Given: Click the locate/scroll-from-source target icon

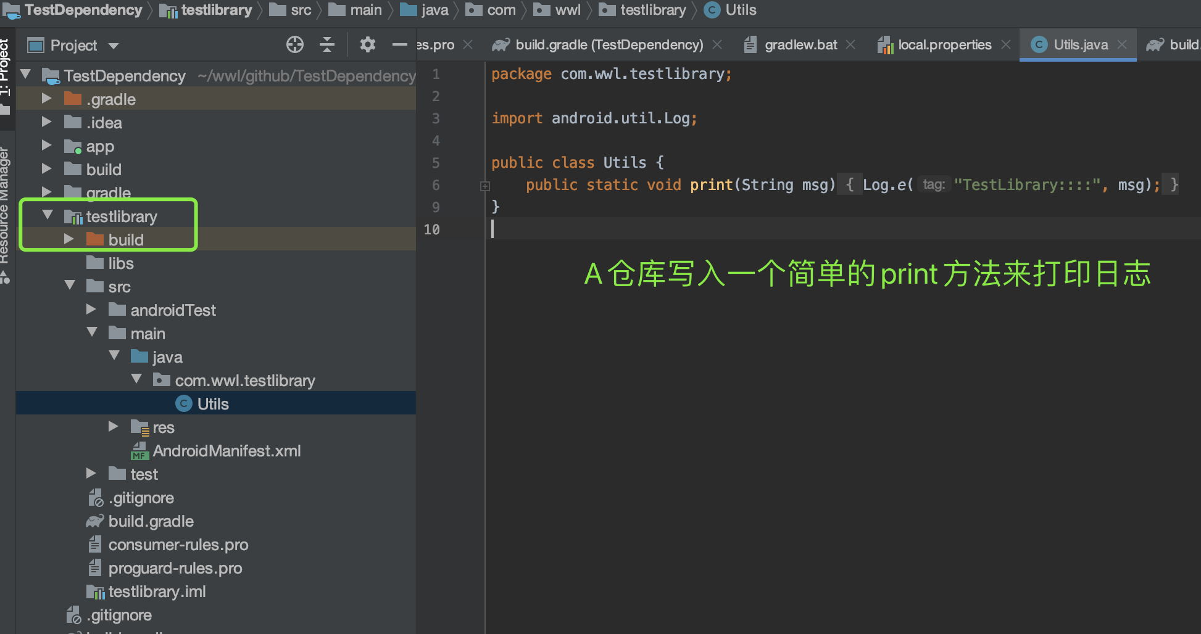Looking at the screenshot, I should coord(295,45).
